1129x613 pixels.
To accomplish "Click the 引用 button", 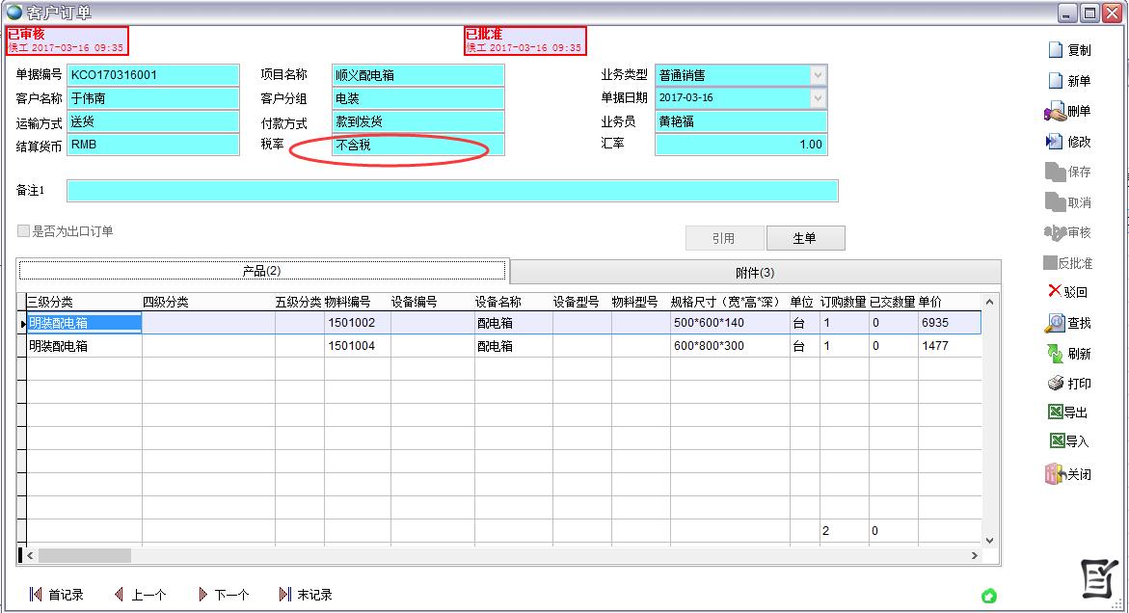I will click(x=724, y=237).
